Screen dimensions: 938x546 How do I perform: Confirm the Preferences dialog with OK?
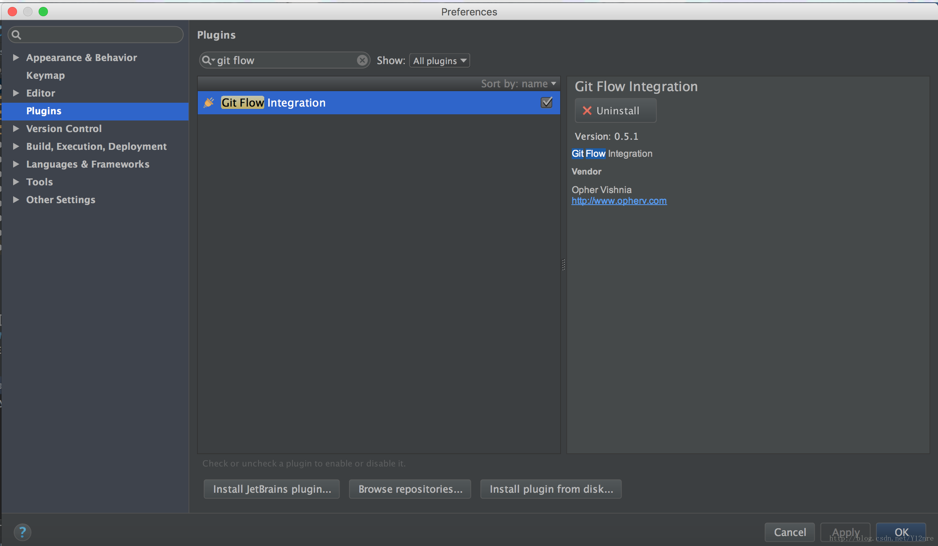(901, 532)
